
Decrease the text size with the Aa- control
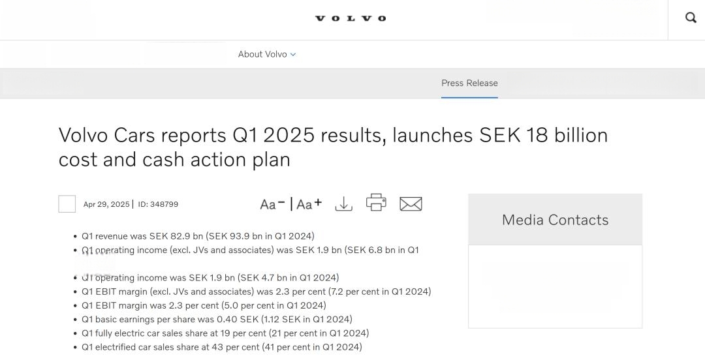(x=272, y=204)
